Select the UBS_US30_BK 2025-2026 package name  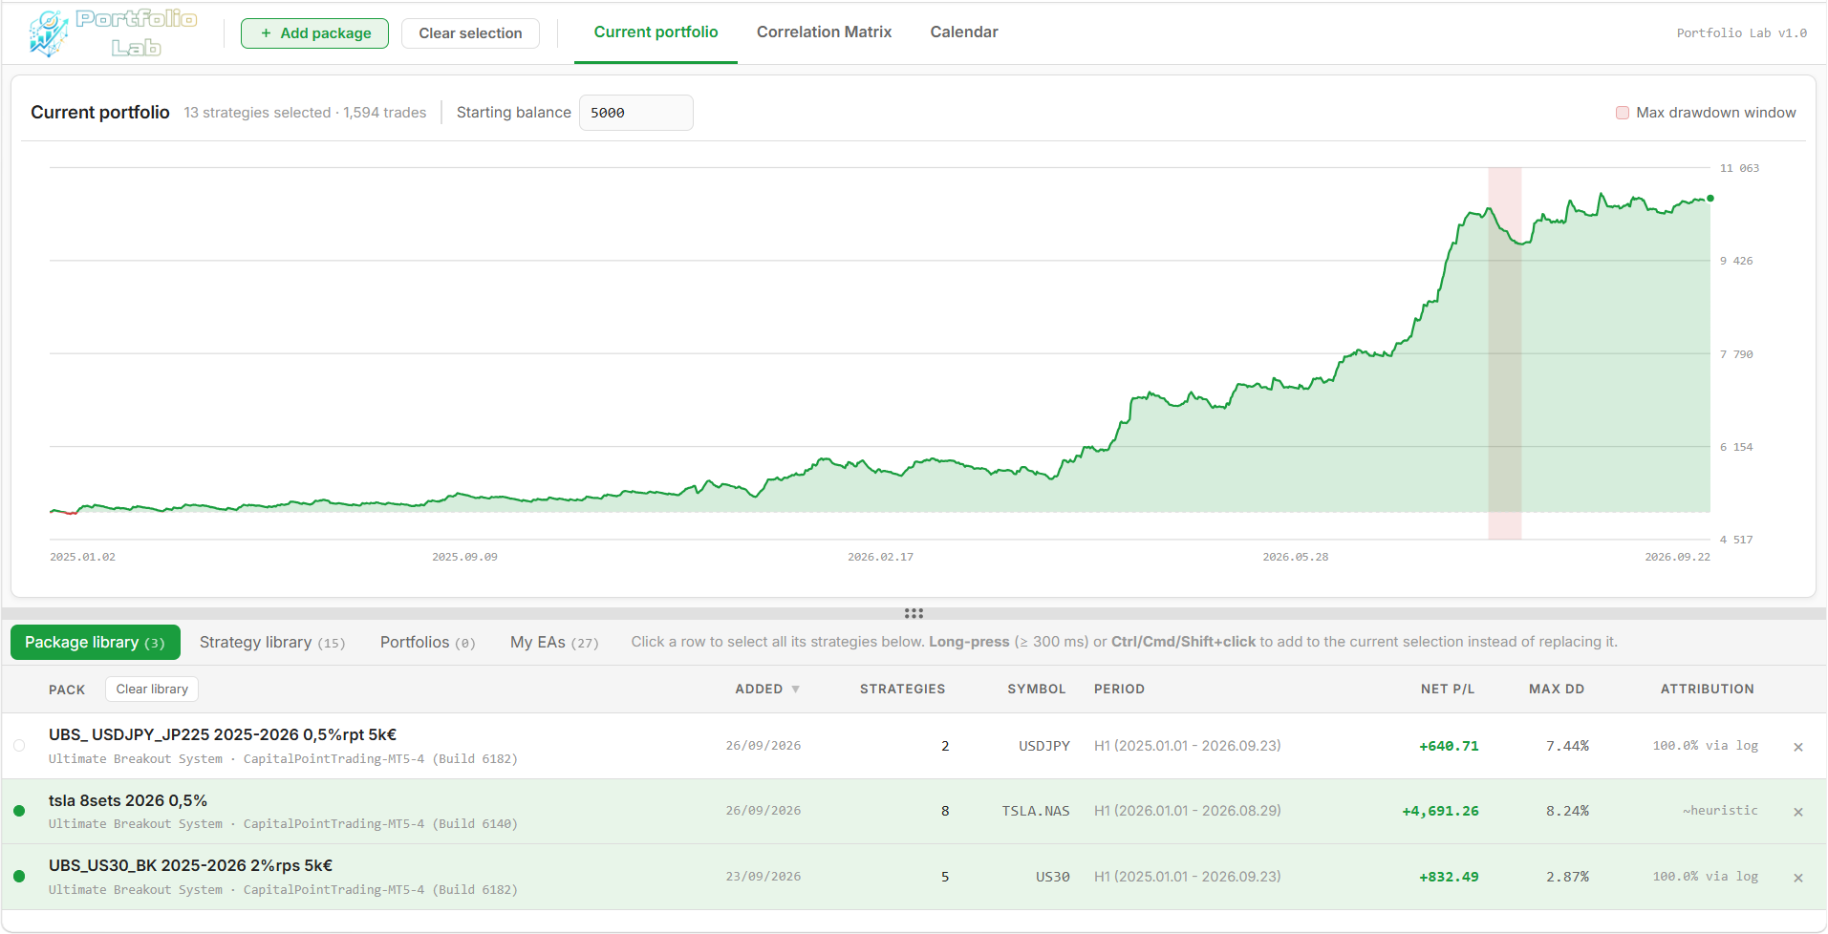point(190,866)
